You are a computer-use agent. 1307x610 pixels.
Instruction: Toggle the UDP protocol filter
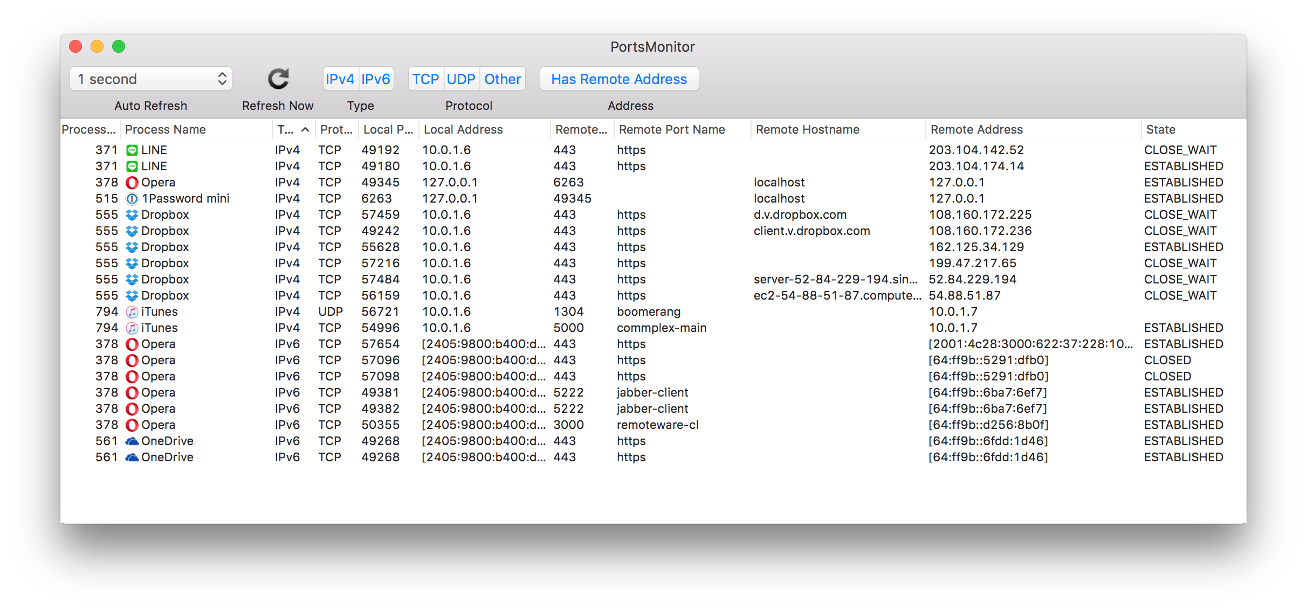461,79
